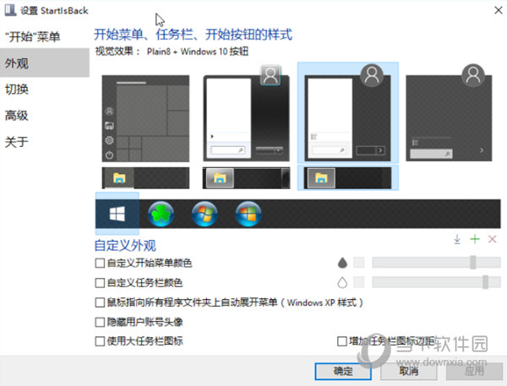This screenshot has height=386, width=507.
Task: Pick the Windows 7 style start orb
Action: pyautogui.click(x=204, y=214)
